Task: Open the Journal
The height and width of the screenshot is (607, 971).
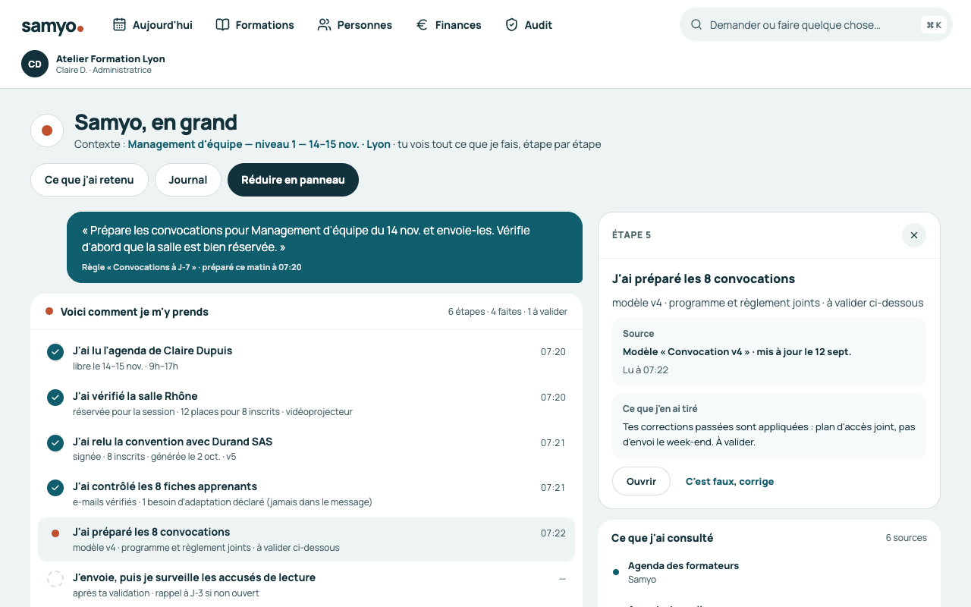Action: pos(188,180)
